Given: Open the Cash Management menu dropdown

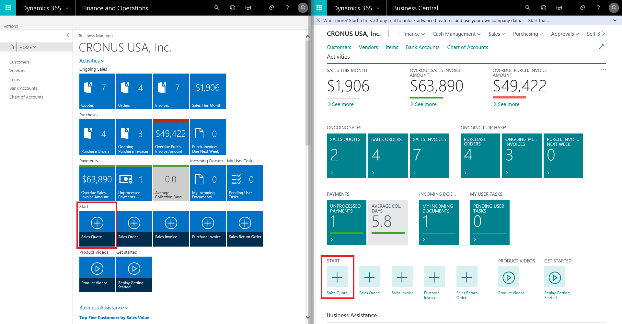Looking at the screenshot, I should pos(456,34).
